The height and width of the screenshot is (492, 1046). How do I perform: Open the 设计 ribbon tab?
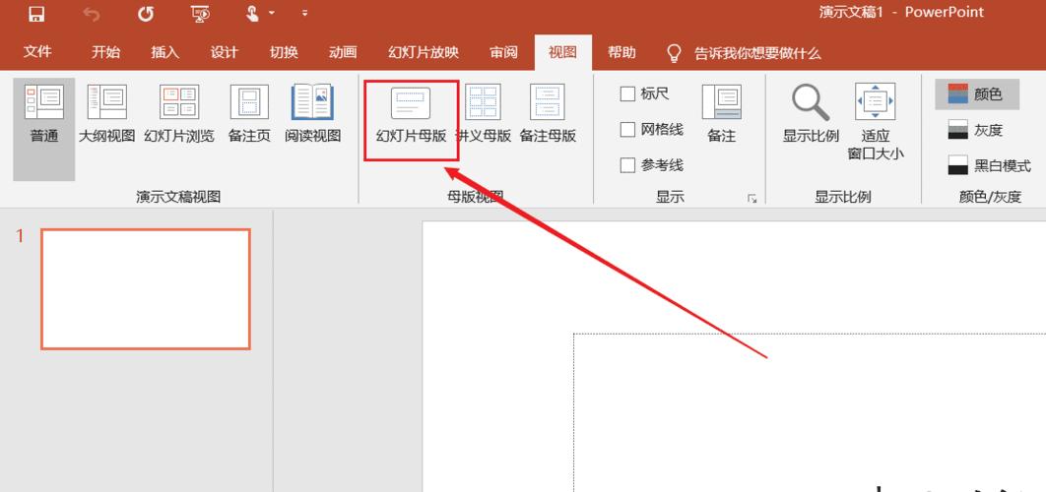225,53
